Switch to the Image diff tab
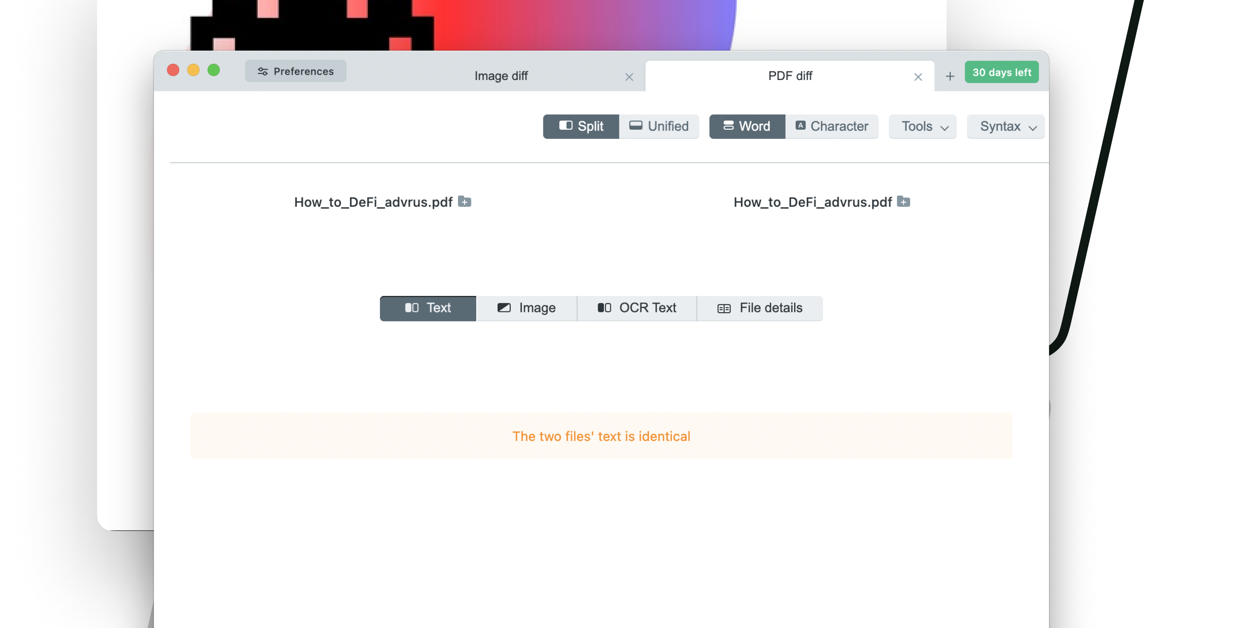Viewport: 1256px width, 628px height. [x=501, y=76]
